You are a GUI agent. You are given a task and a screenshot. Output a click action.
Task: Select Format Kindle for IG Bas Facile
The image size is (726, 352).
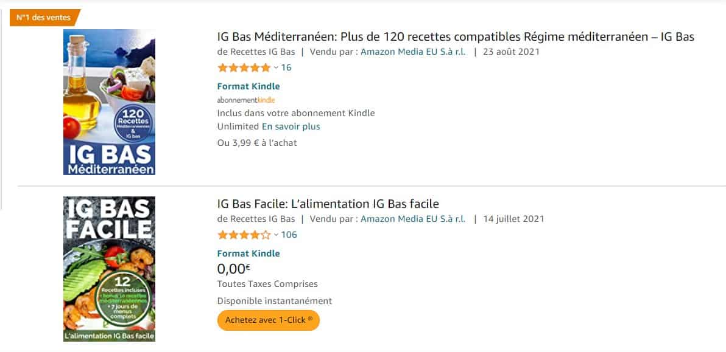pos(248,253)
